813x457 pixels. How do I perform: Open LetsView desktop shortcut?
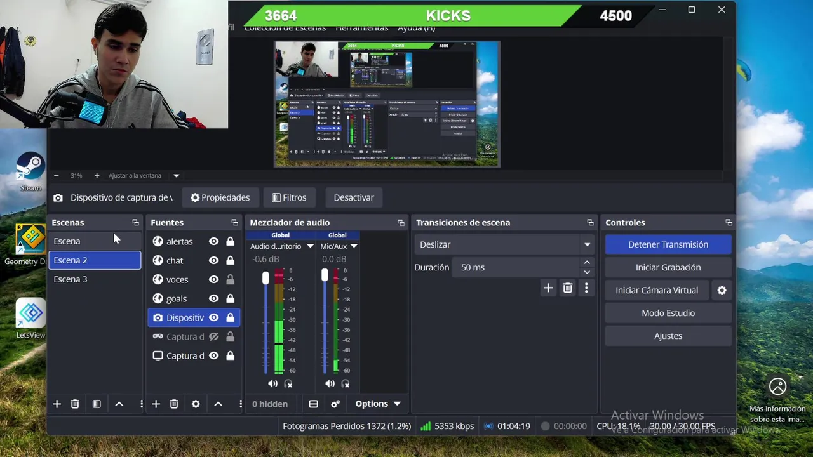[30, 319]
